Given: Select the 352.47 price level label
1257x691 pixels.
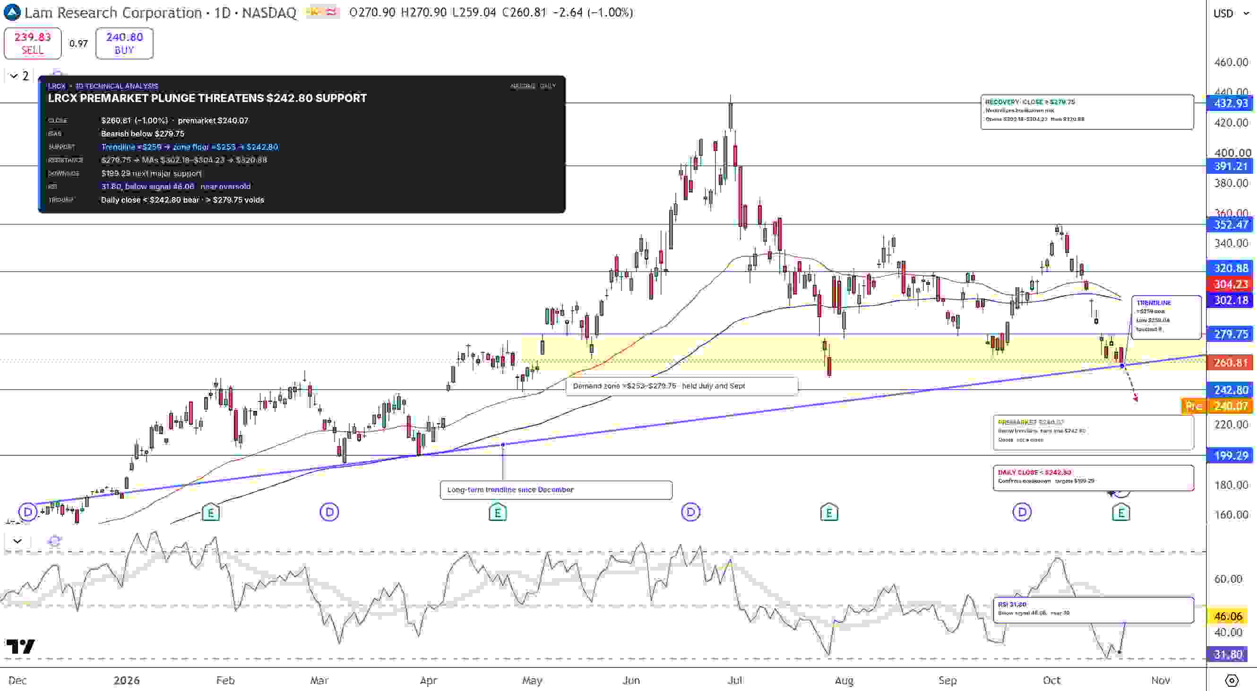Looking at the screenshot, I should click(1230, 225).
